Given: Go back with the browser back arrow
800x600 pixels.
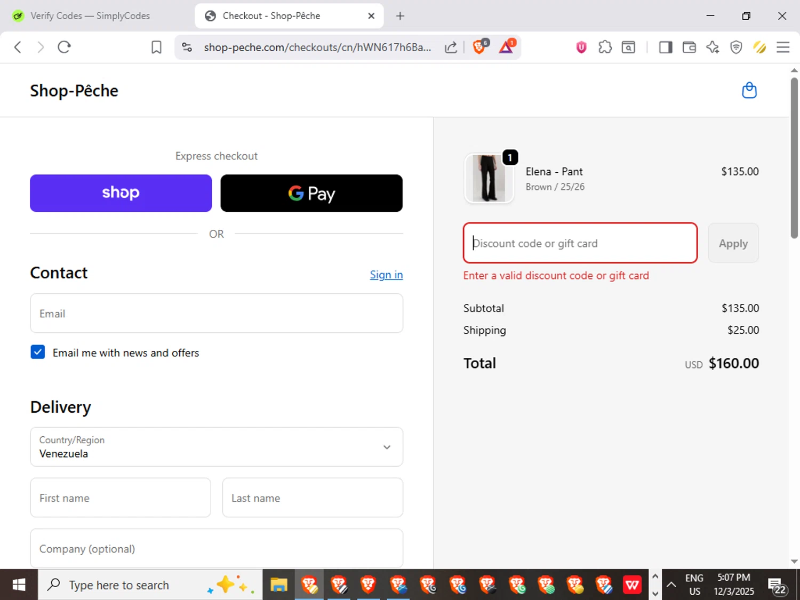Looking at the screenshot, I should (x=18, y=47).
